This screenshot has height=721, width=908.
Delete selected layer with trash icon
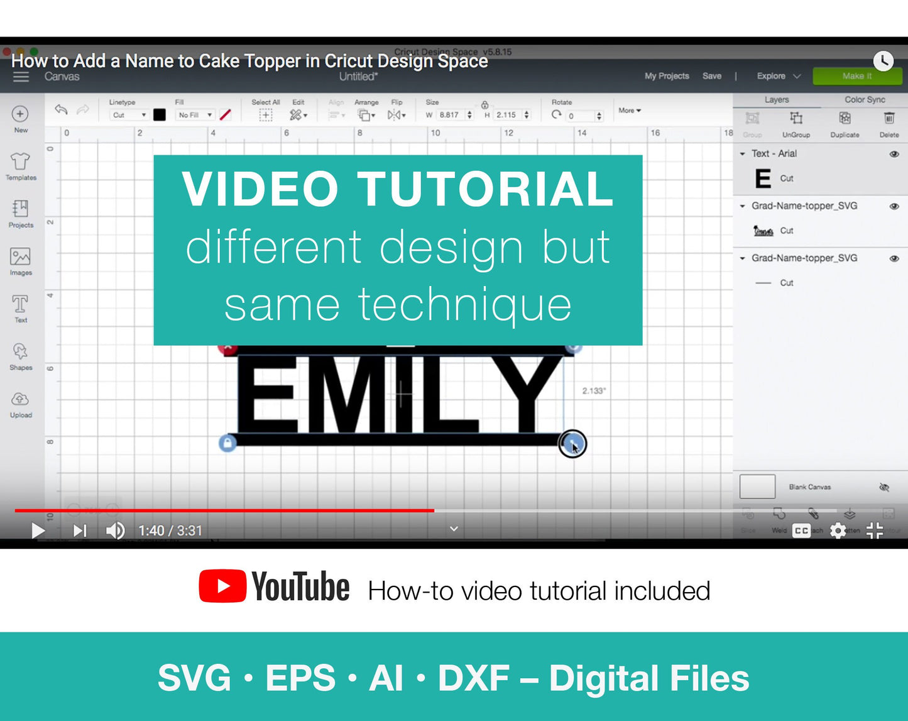[889, 119]
